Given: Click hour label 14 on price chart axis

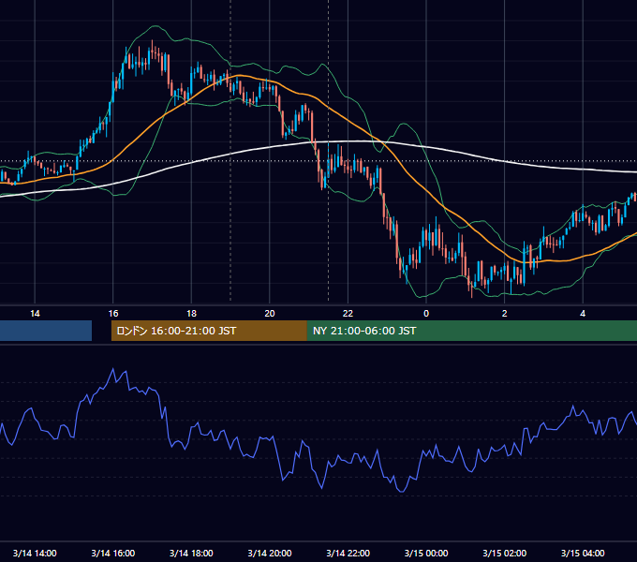Looking at the screenshot, I should pos(35,314).
